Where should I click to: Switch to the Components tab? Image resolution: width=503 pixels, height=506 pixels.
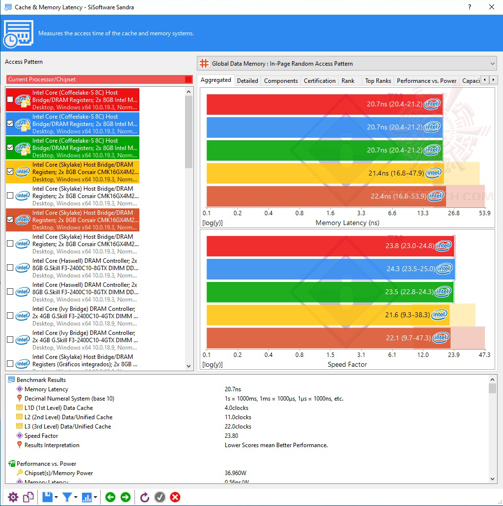coord(281,81)
